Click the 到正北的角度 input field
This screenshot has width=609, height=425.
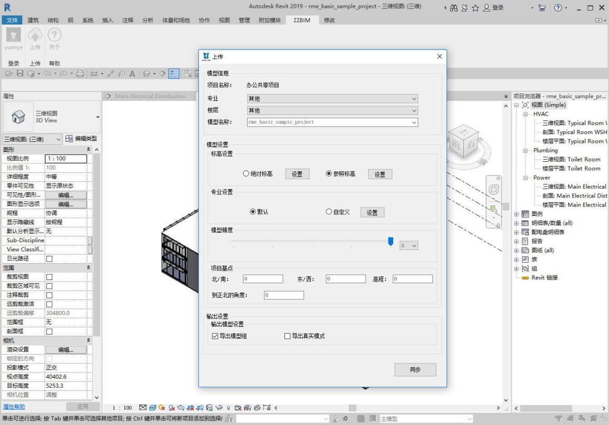(284, 295)
